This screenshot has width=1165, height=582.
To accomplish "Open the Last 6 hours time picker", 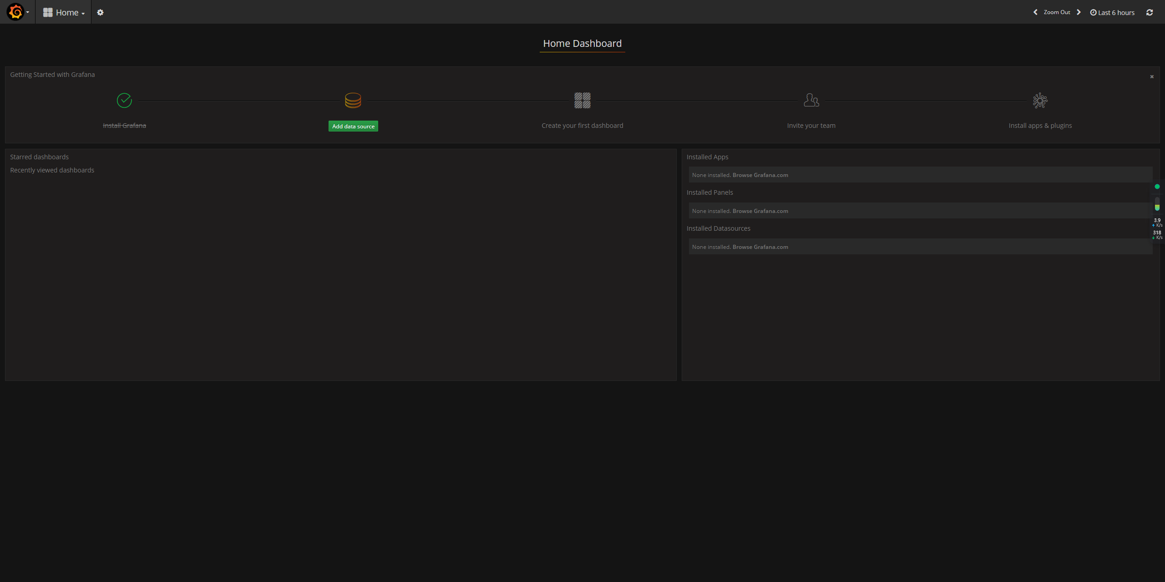I will pos(1112,12).
